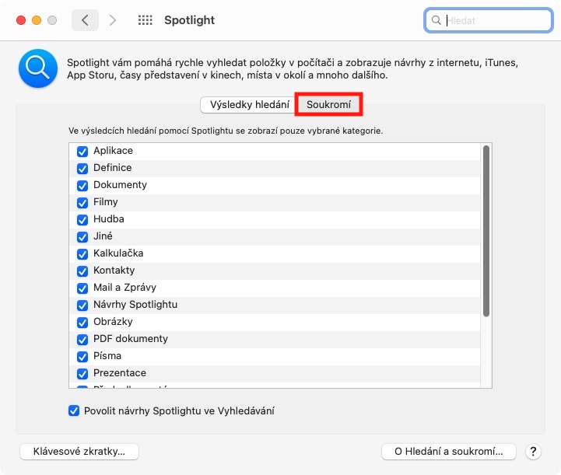This screenshot has height=475, width=561.
Task: Show all preferences via the grid icon
Action: click(146, 20)
